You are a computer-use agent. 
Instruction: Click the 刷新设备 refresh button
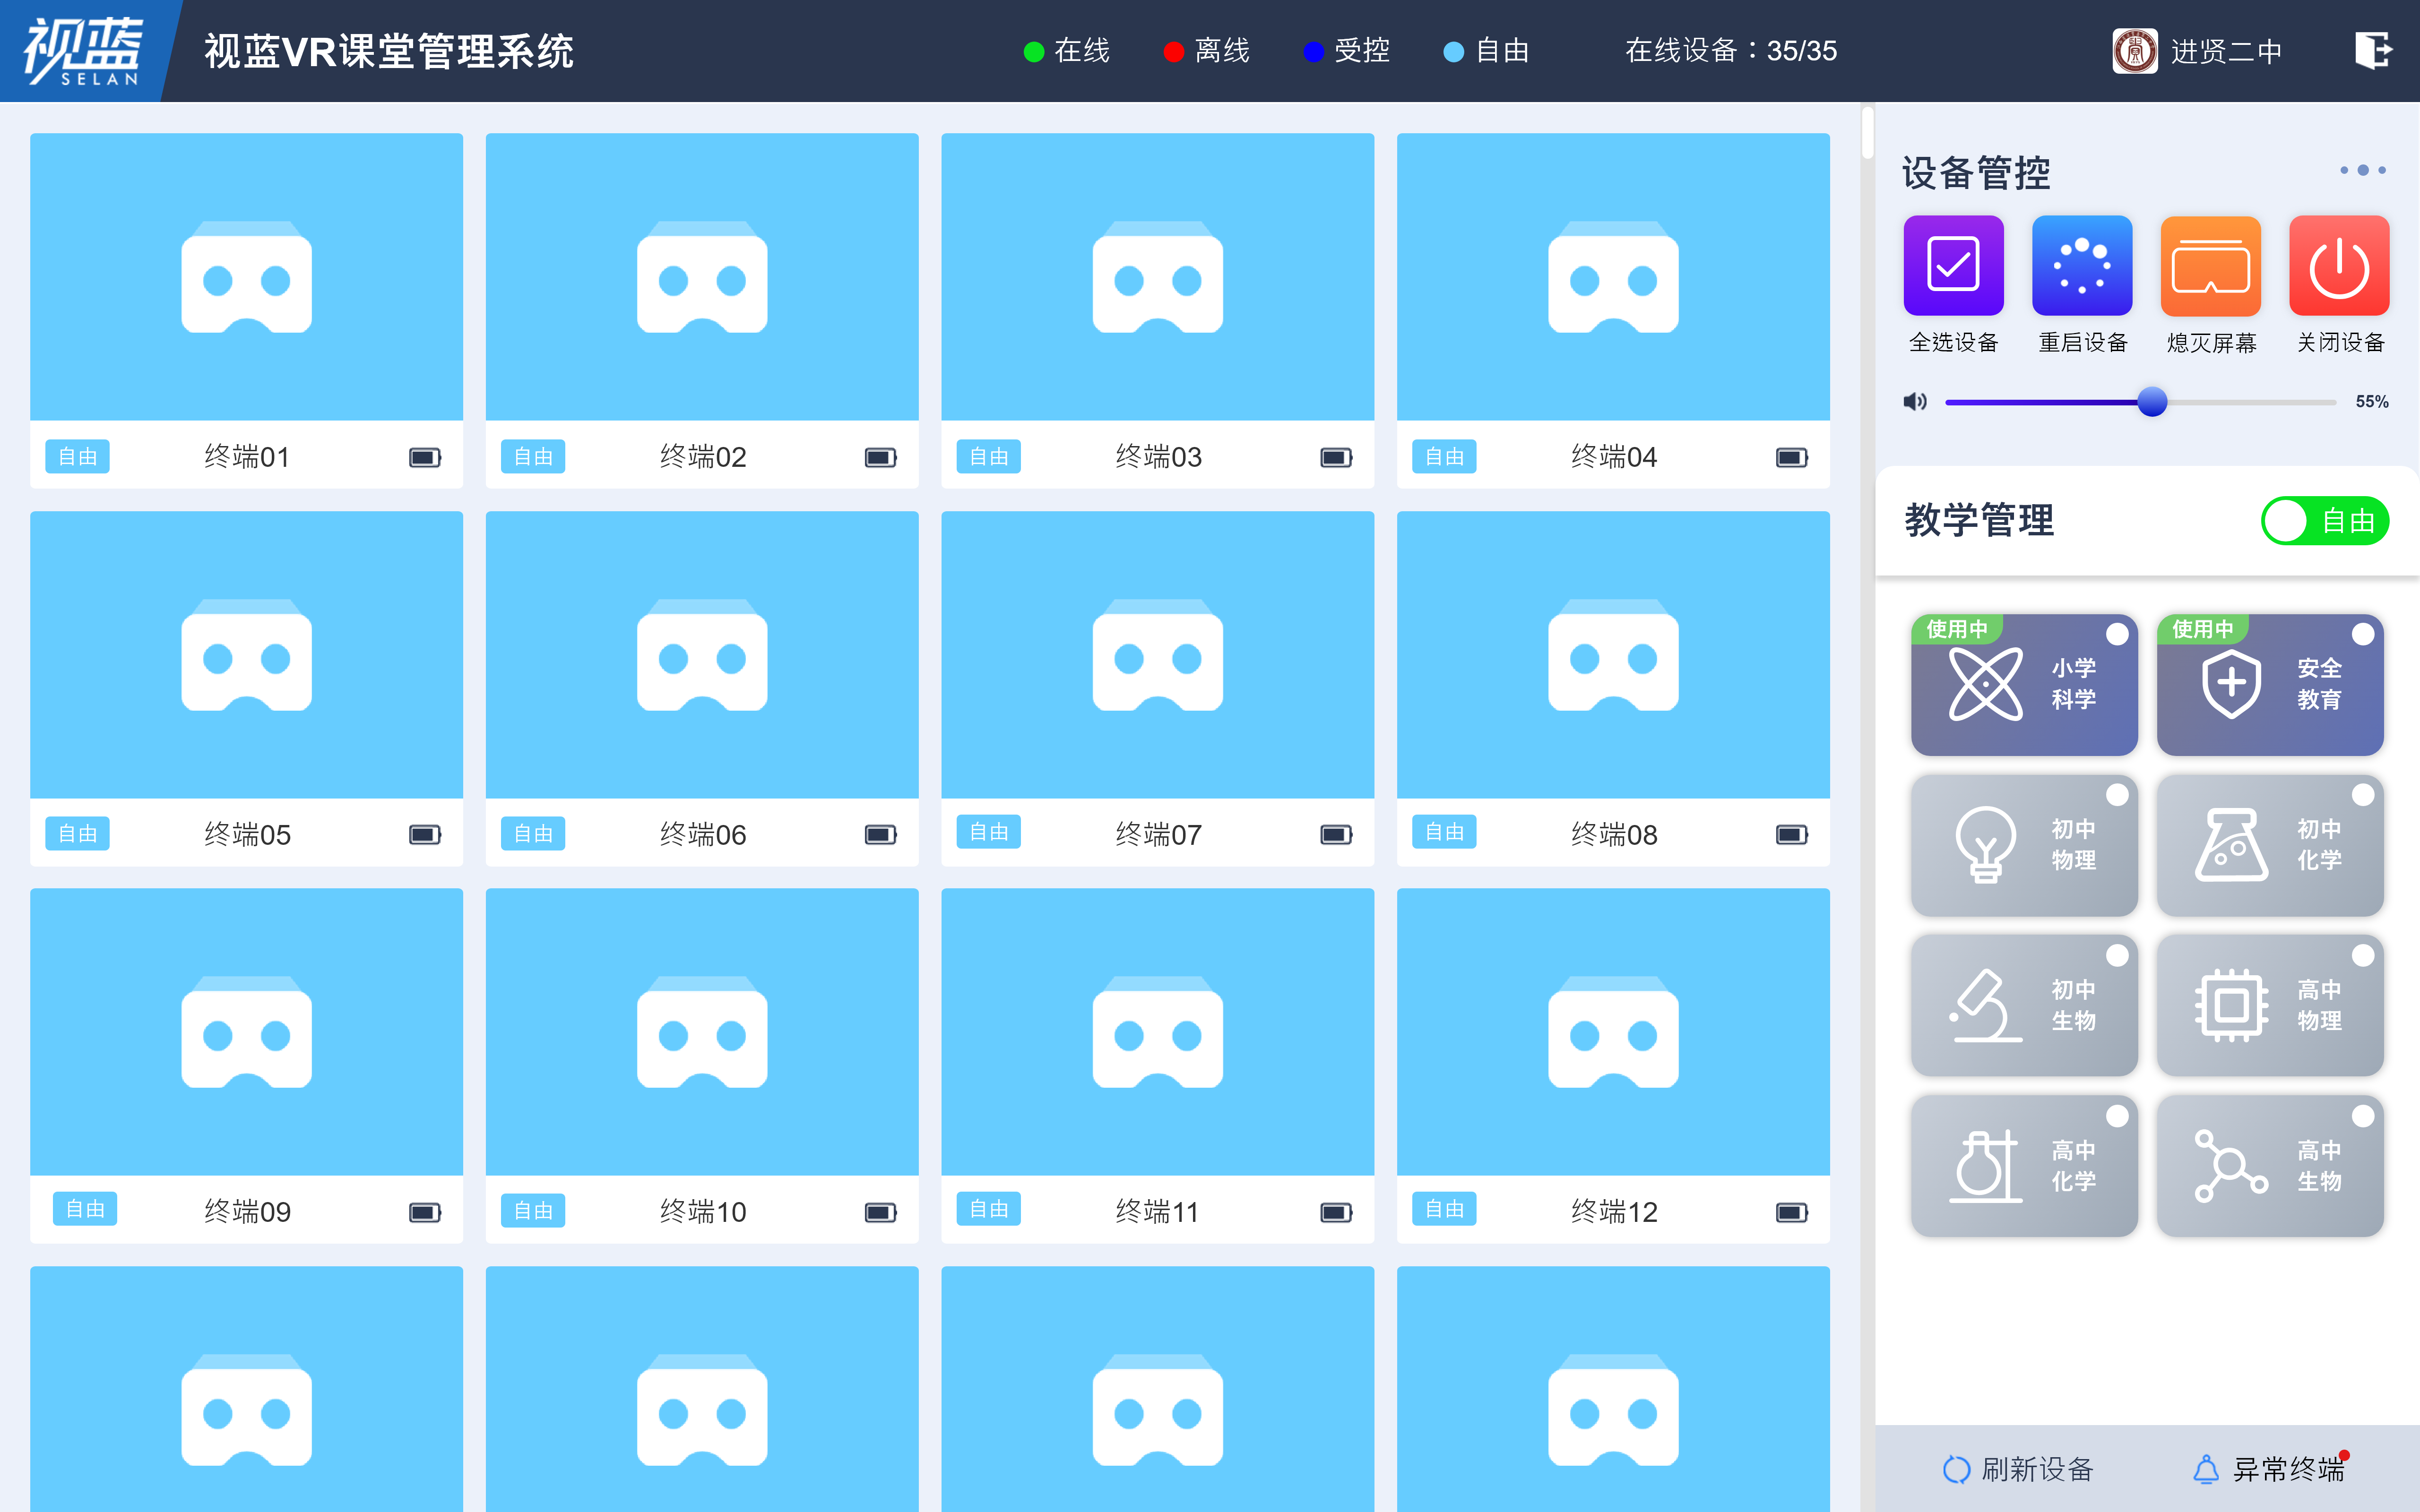point(2017,1469)
